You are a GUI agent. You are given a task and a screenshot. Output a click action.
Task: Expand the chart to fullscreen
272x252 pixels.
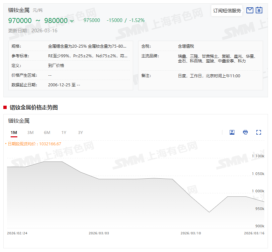pyautogui.click(x=259, y=132)
